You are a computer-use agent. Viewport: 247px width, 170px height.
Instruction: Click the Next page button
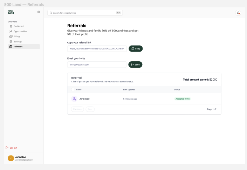pyautogui.click(x=90, y=109)
